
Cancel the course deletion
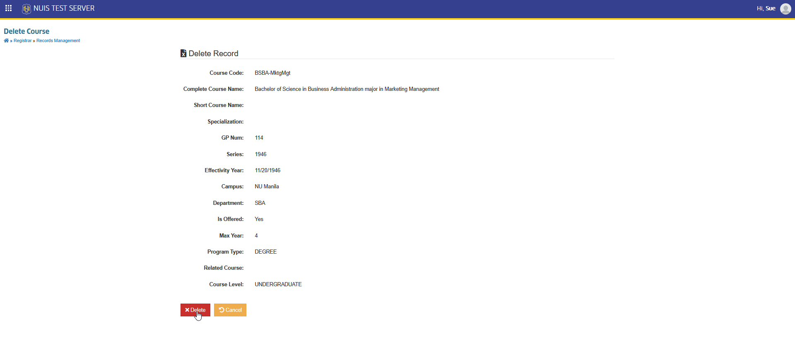[230, 310]
